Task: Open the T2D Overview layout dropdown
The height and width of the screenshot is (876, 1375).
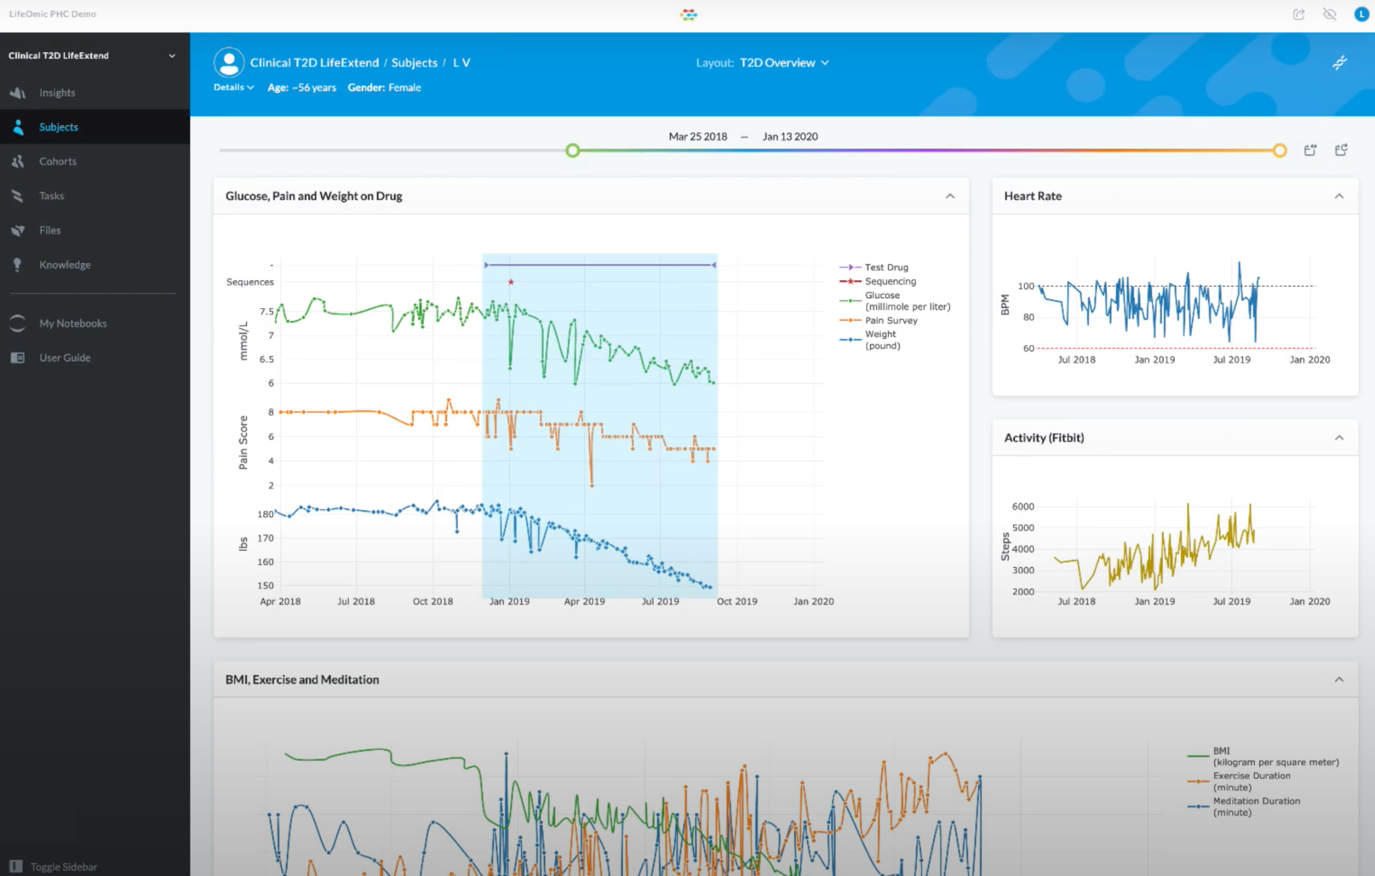Action: click(784, 62)
